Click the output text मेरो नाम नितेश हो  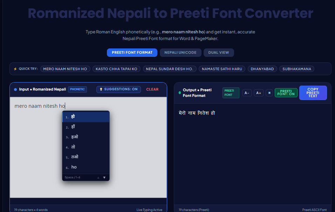(x=197, y=113)
